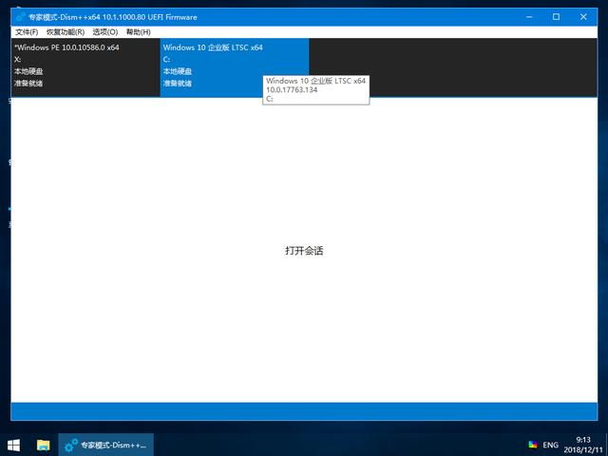The height and width of the screenshot is (456, 608).
Task: Open the Windows Start menu
Action: (14, 445)
